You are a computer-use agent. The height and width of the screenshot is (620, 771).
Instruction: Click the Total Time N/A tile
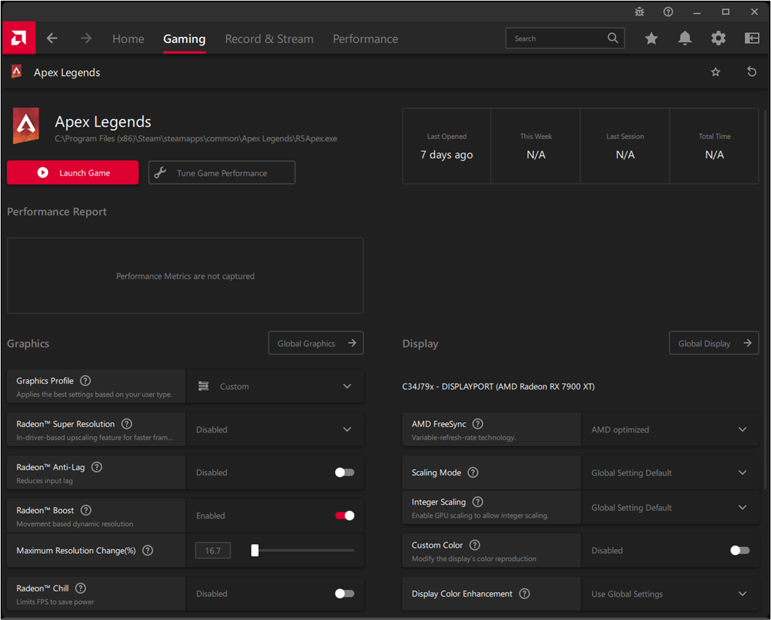tap(714, 146)
